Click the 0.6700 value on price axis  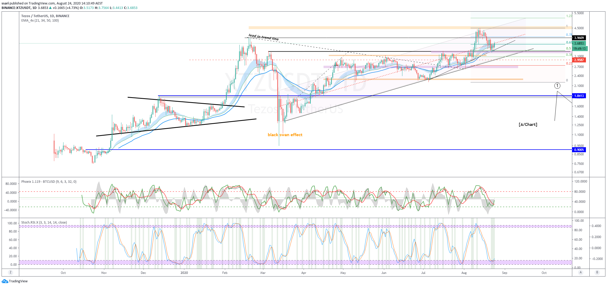click(x=579, y=172)
